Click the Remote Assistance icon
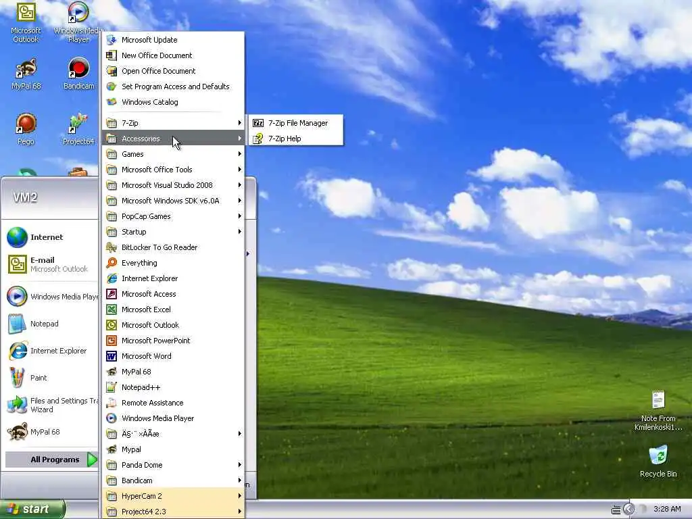 [x=112, y=403]
